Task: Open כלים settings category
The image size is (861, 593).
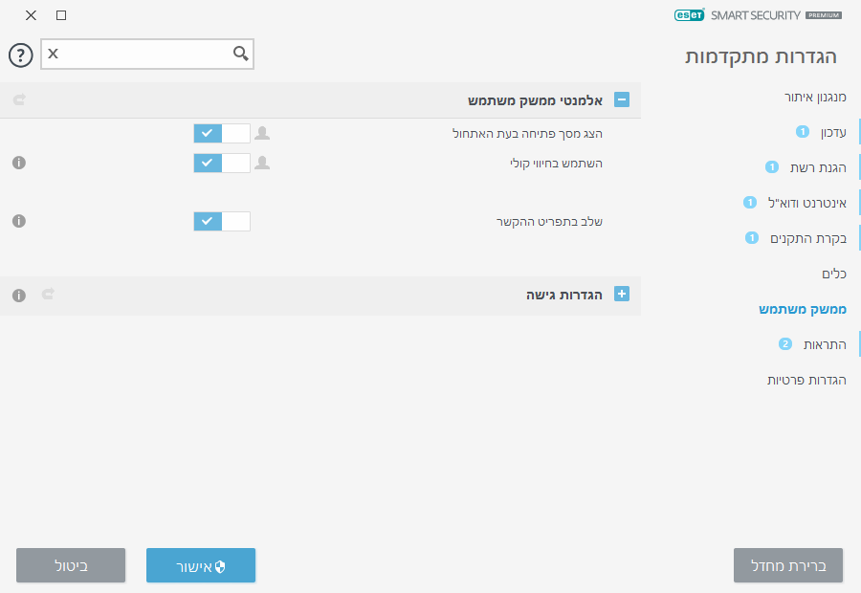Action: [x=834, y=274]
